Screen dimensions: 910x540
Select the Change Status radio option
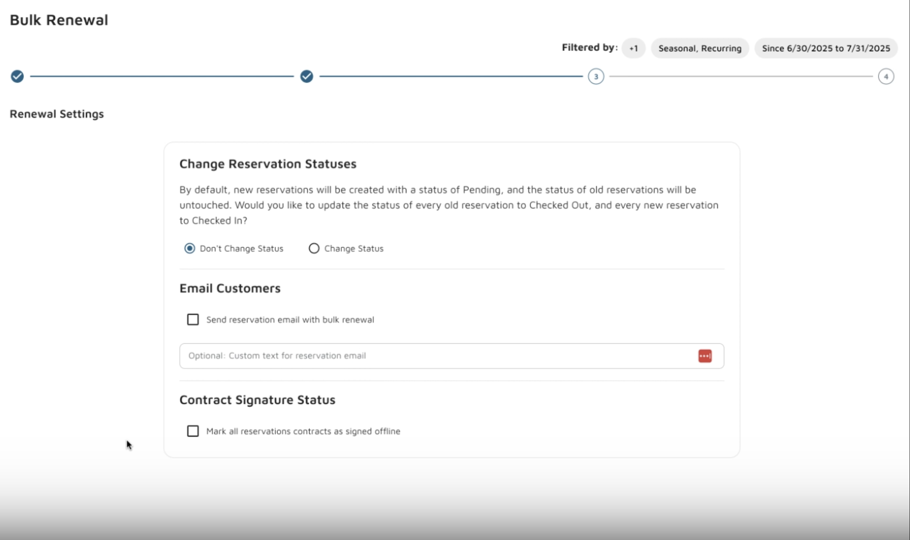(x=314, y=248)
